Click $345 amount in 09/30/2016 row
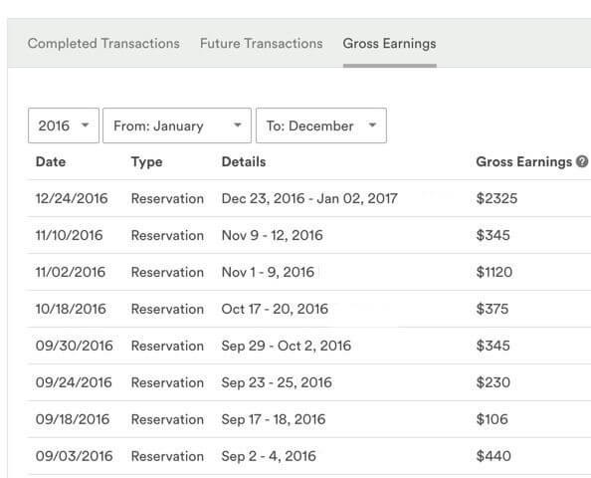591x478 pixels. click(x=493, y=346)
